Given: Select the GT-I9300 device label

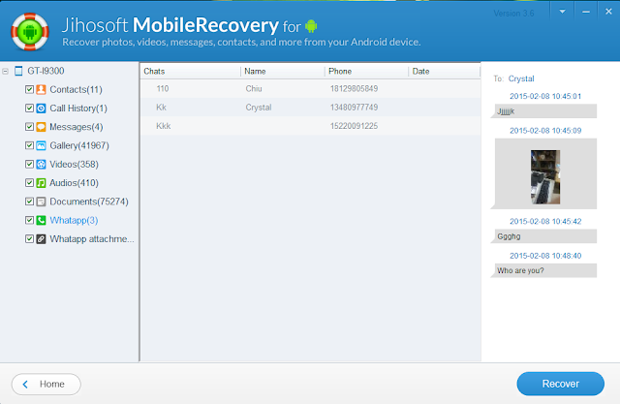Looking at the screenshot, I should (x=46, y=71).
